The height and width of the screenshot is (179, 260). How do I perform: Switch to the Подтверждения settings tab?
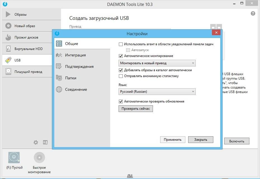[82, 66]
